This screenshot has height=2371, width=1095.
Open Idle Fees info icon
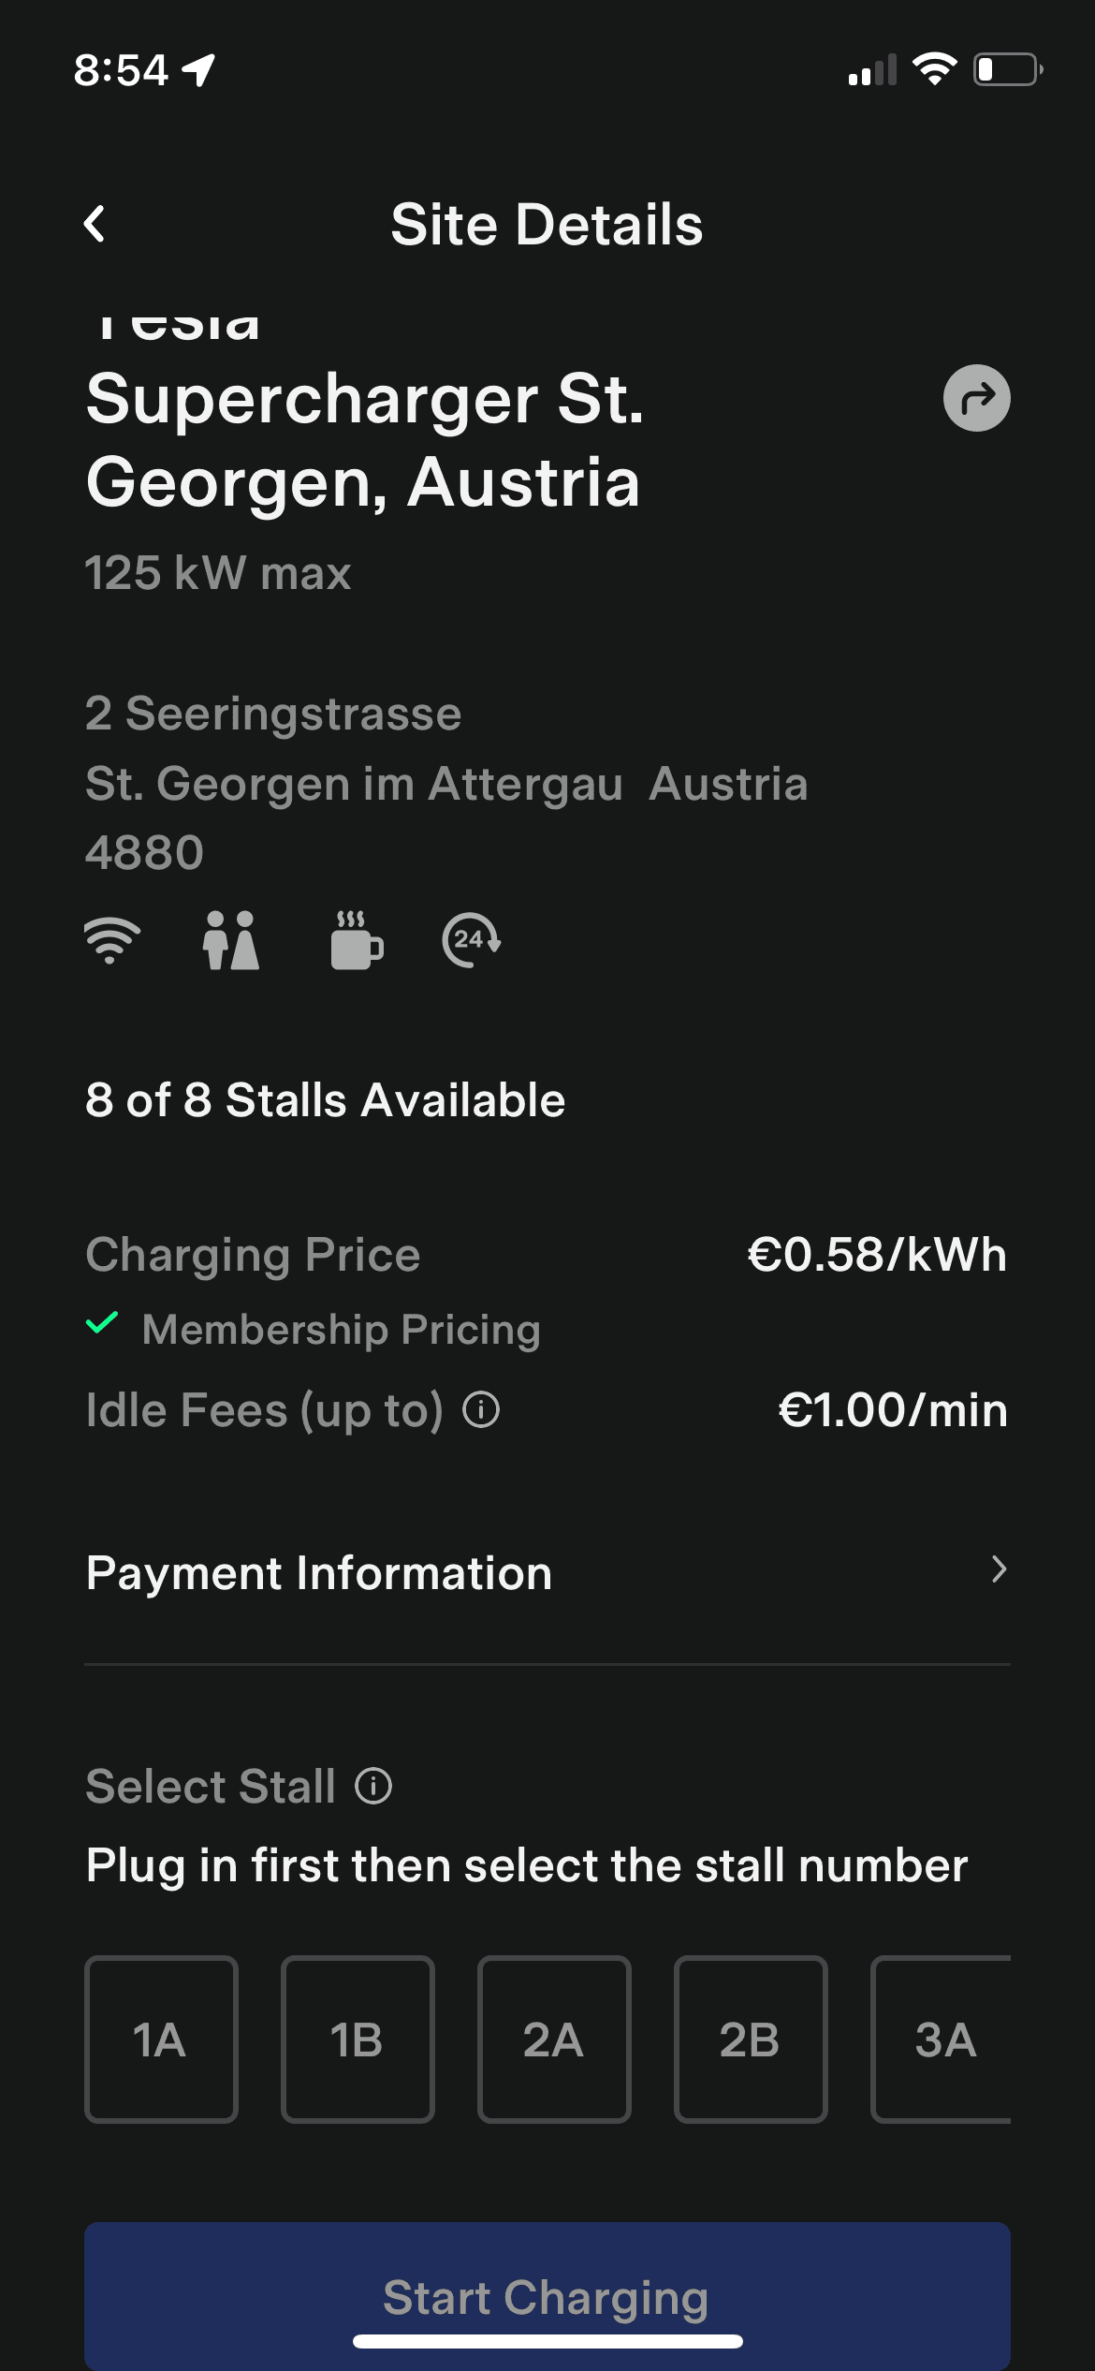(x=481, y=1409)
